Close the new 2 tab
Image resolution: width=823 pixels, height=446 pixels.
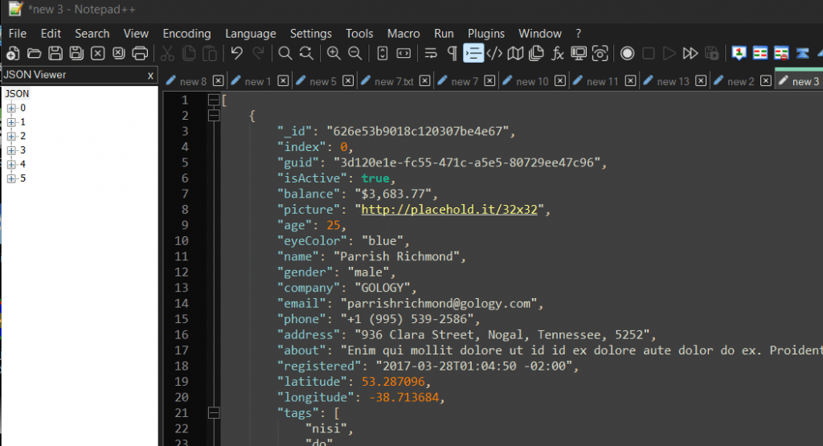(x=766, y=81)
